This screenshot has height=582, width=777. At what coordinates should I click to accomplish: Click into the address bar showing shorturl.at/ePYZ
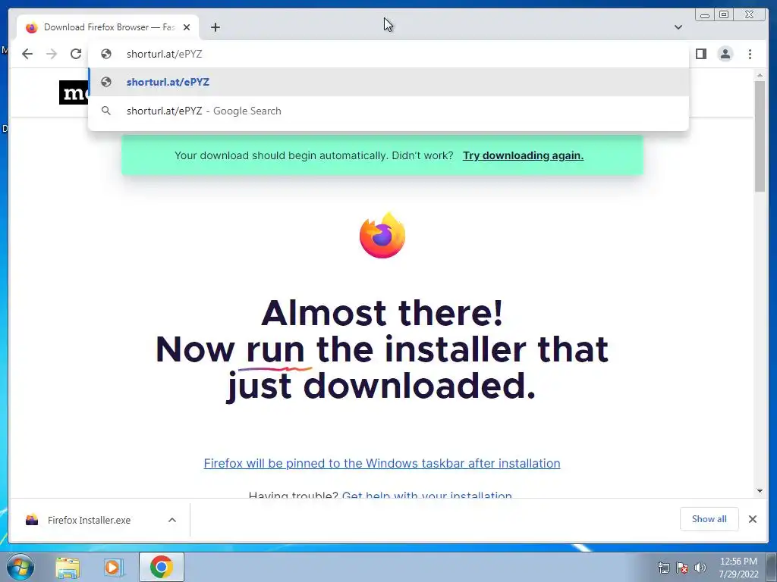click(x=388, y=54)
